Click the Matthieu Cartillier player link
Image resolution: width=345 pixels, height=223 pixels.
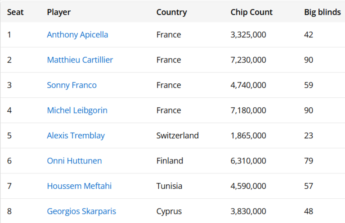pyautogui.click(x=80, y=60)
